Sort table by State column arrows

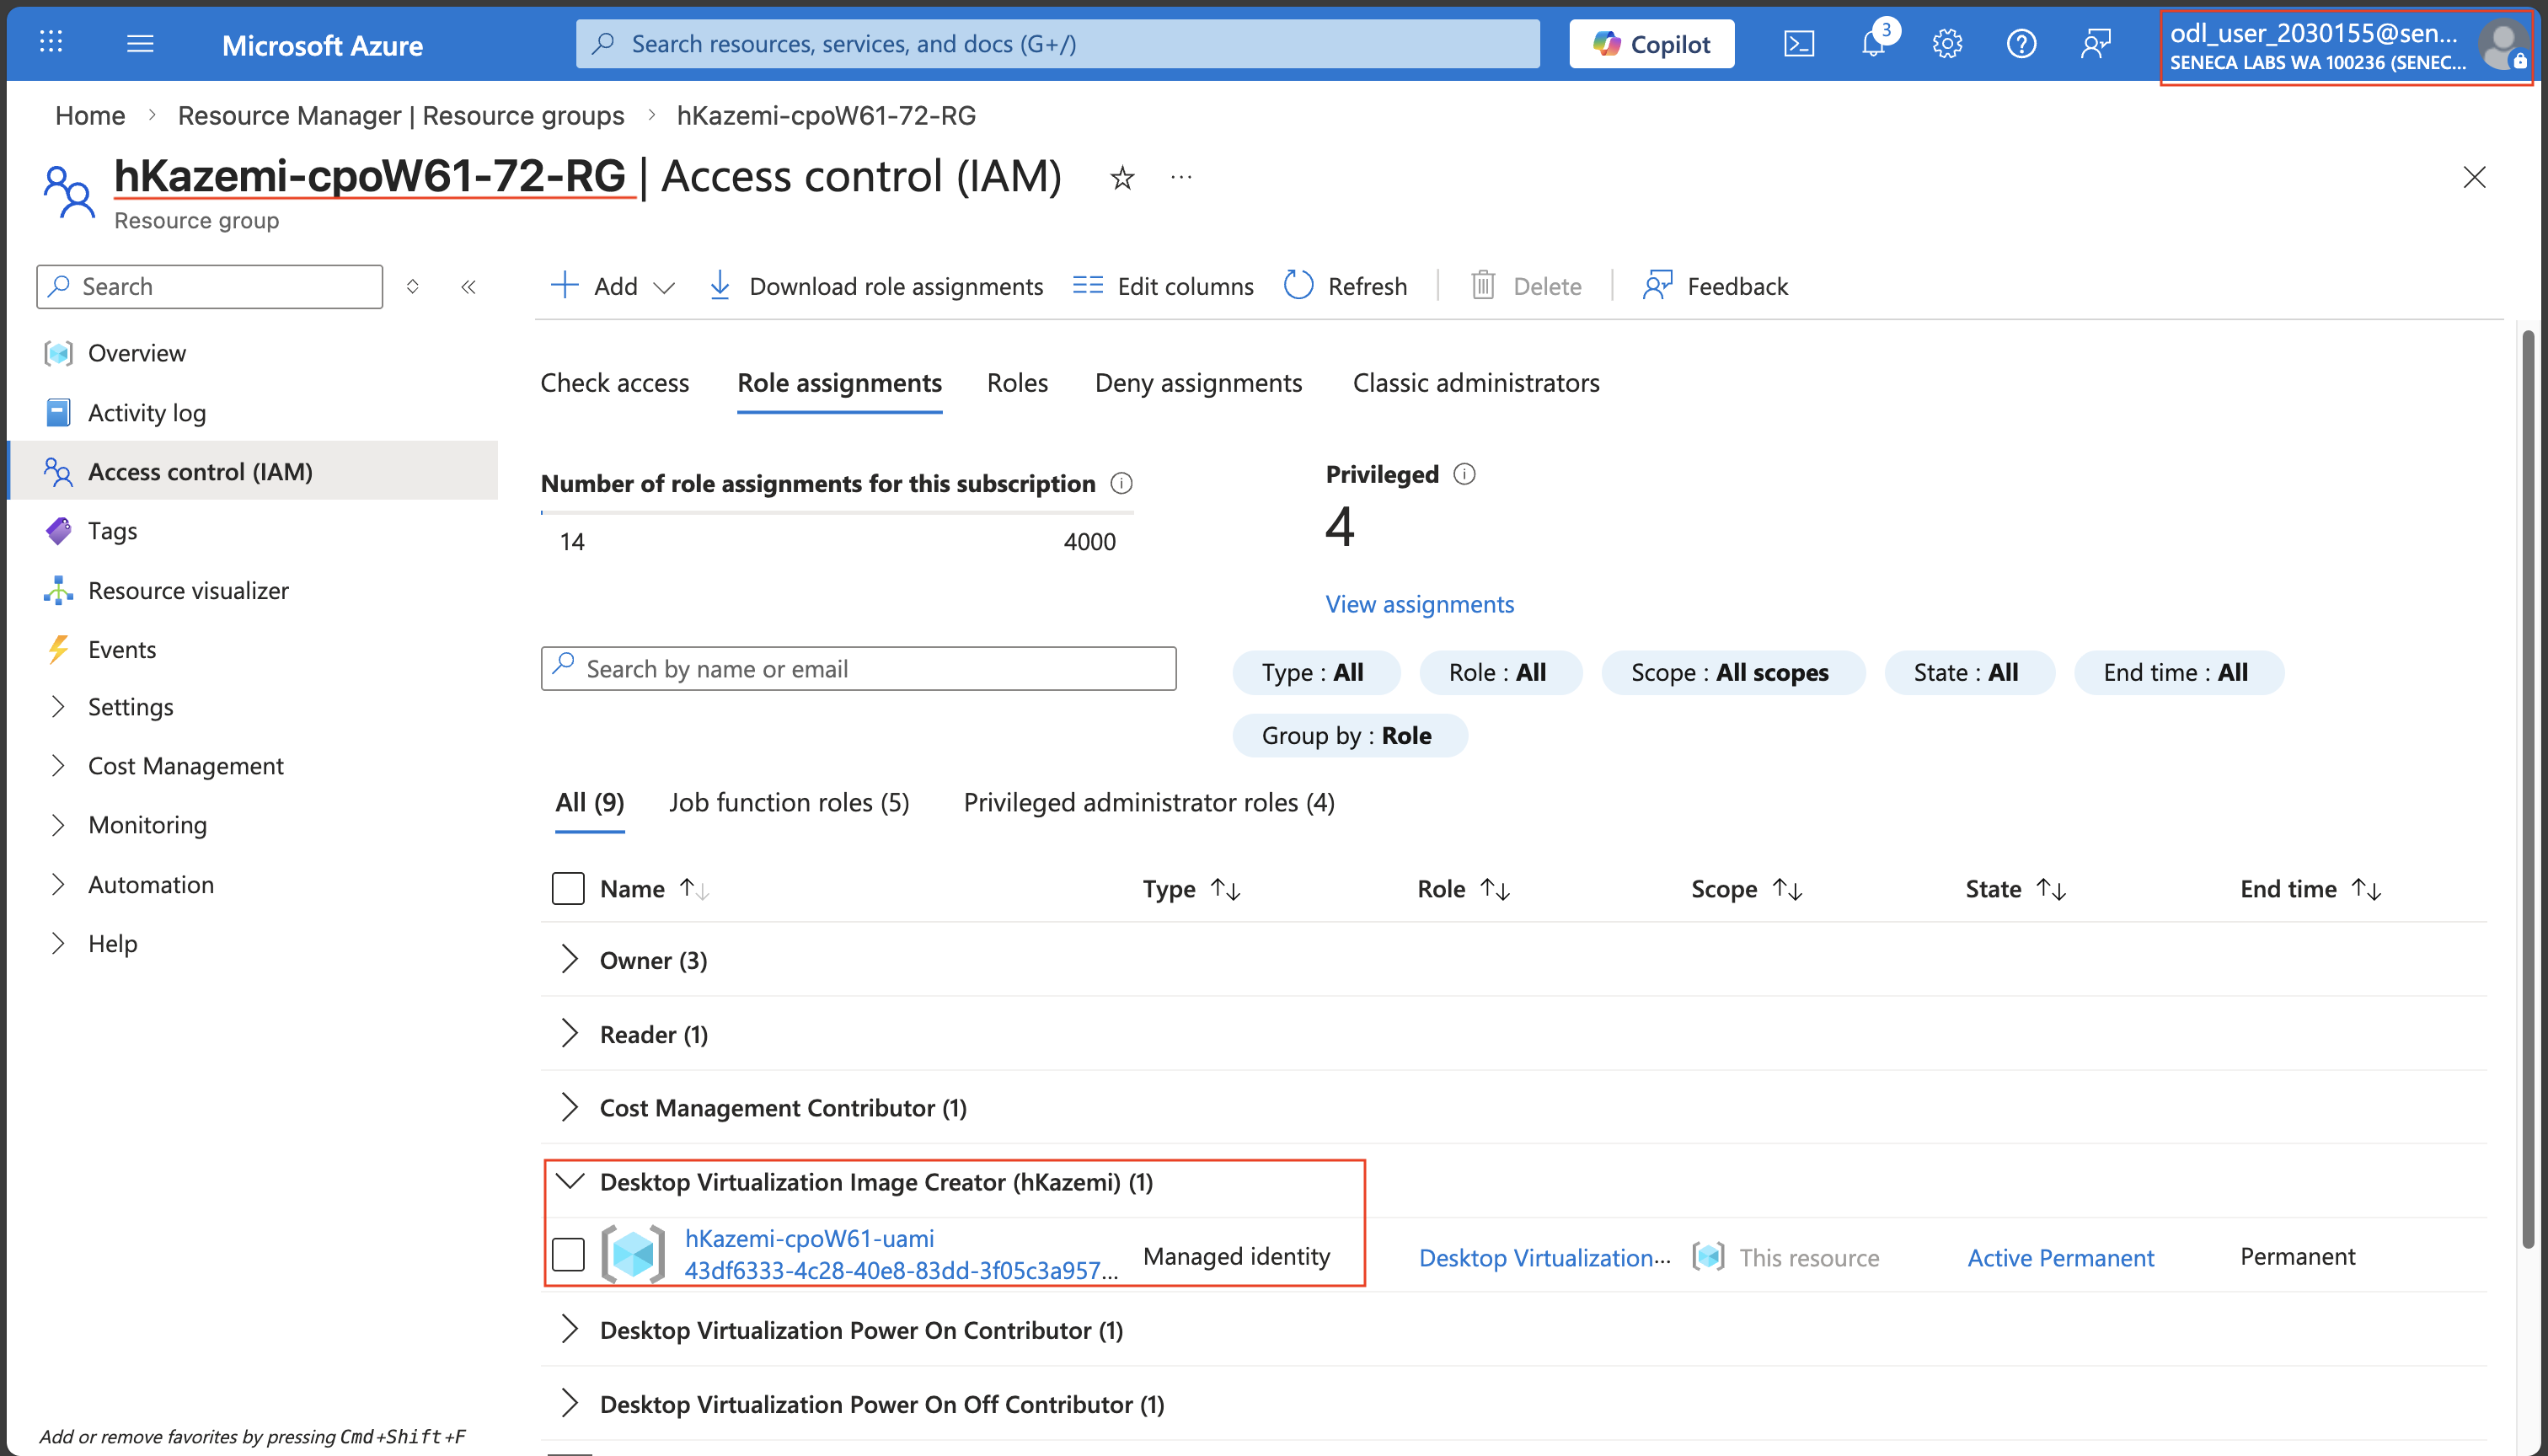click(x=2051, y=889)
